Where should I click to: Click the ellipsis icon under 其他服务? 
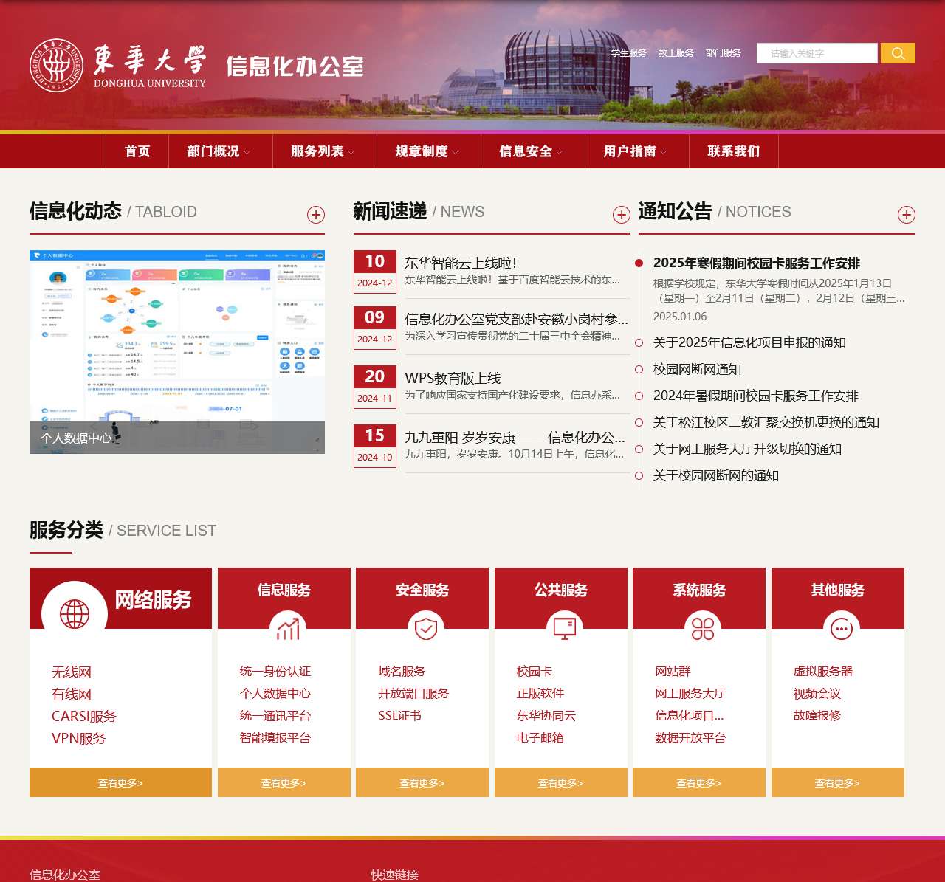pos(842,629)
